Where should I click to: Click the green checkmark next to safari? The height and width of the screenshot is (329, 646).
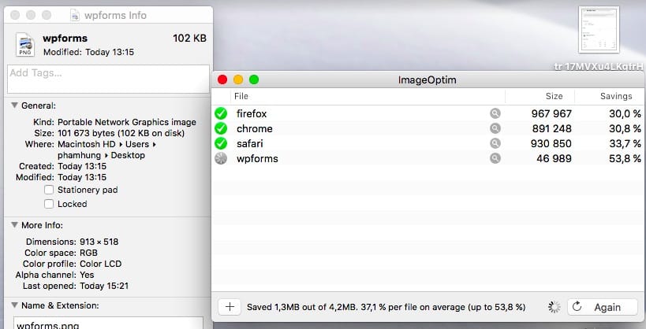click(x=221, y=144)
